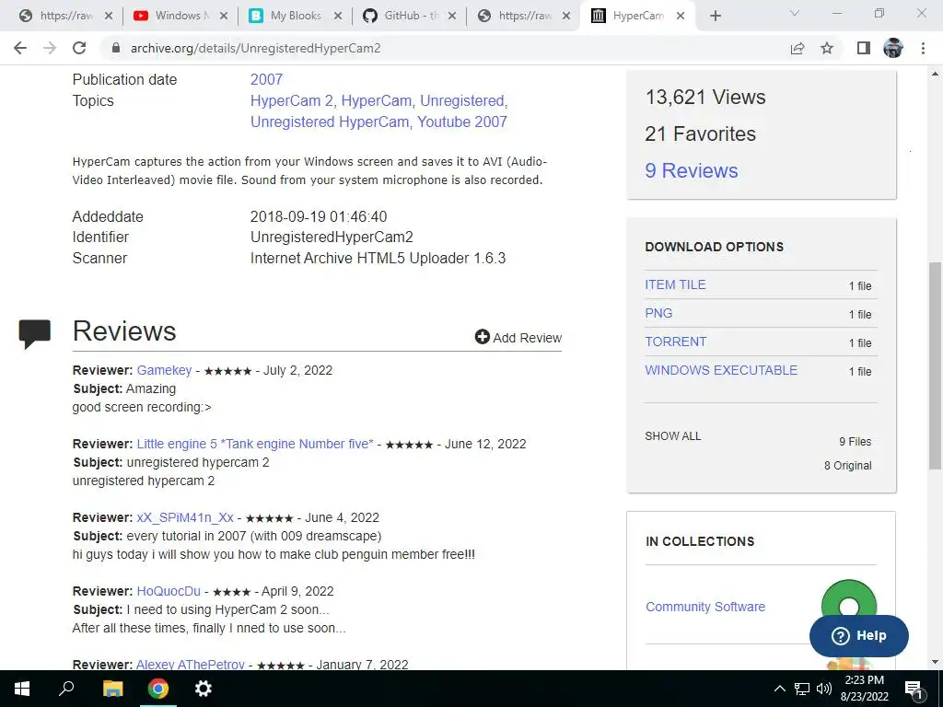Click the Add Review plus button
The width and height of the screenshot is (943, 707).
click(x=518, y=337)
